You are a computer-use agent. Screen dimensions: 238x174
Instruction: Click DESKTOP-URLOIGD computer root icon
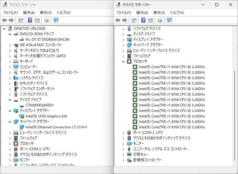10,29
